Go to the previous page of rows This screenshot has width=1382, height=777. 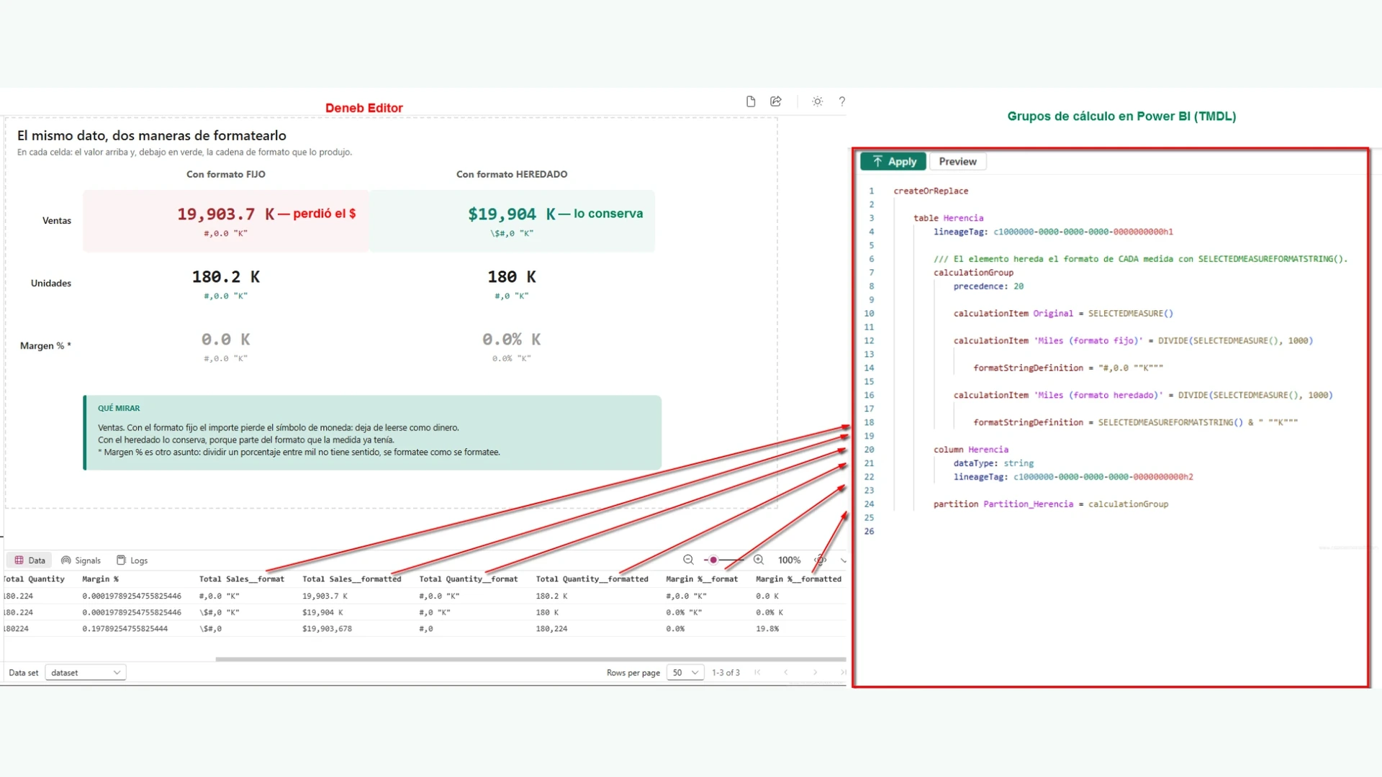pyautogui.click(x=786, y=673)
